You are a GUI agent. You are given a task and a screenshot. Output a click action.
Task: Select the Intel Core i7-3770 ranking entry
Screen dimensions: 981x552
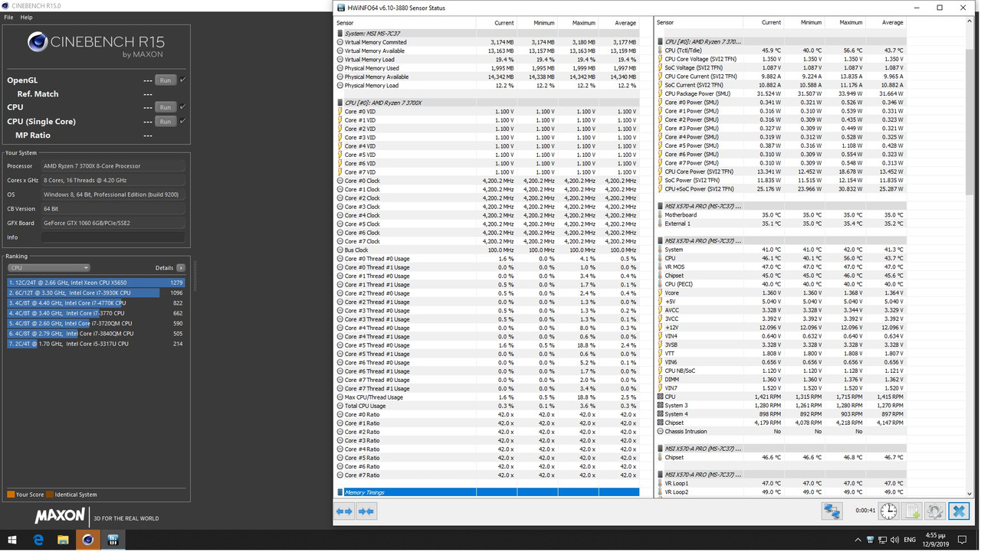(x=97, y=313)
